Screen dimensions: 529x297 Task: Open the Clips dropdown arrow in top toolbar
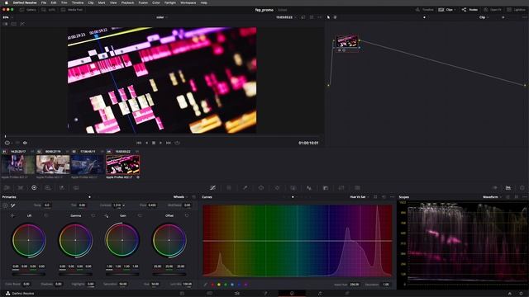pos(455,10)
